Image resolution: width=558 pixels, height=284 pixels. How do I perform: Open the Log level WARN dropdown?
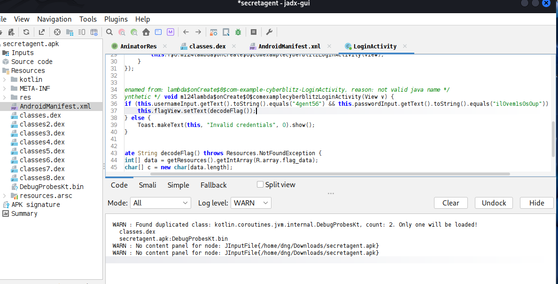(251, 203)
